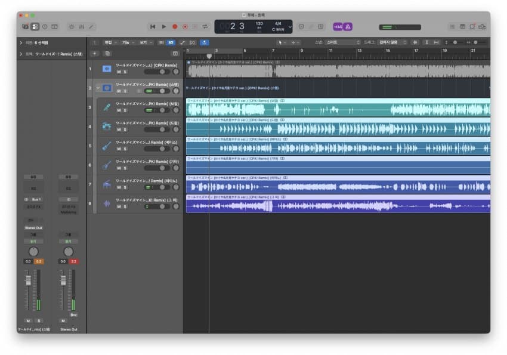Open the Edit menu in tracks area
Screen dimensions: 507x355
pos(110,42)
